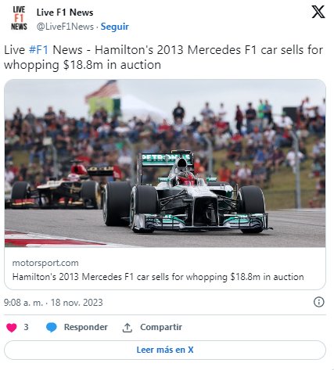Click the X logo icon
Image resolution: width=334 pixels, height=370 pixels.
[318, 12]
